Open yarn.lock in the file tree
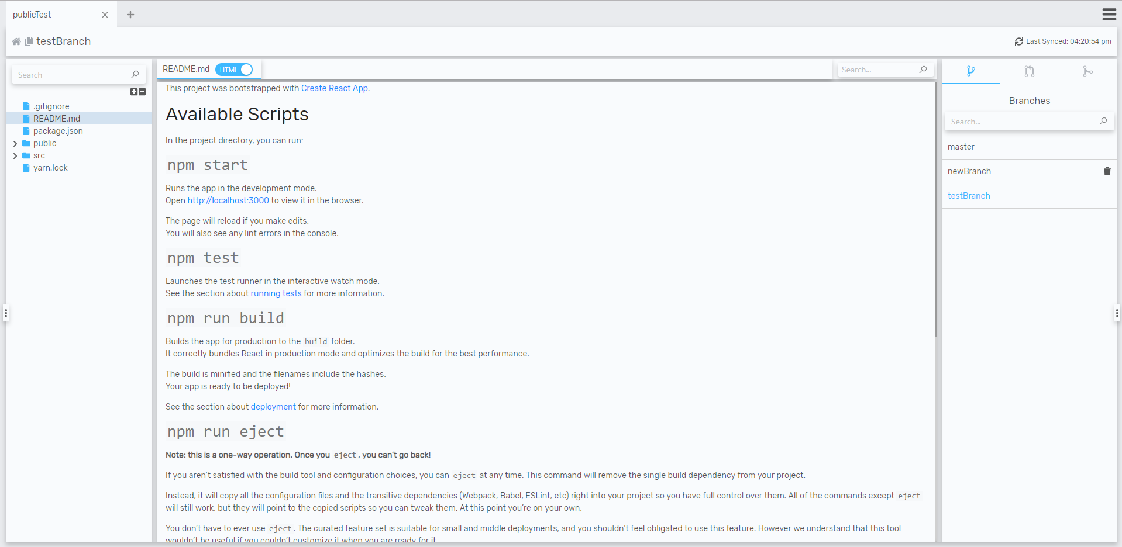The image size is (1122, 547). tap(50, 168)
